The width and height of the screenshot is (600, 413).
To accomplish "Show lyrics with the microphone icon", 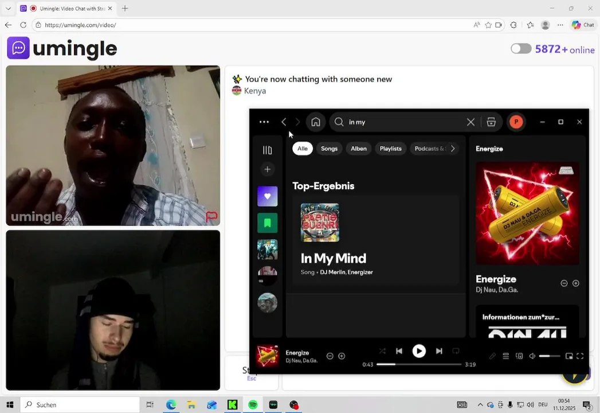I will pos(492,356).
